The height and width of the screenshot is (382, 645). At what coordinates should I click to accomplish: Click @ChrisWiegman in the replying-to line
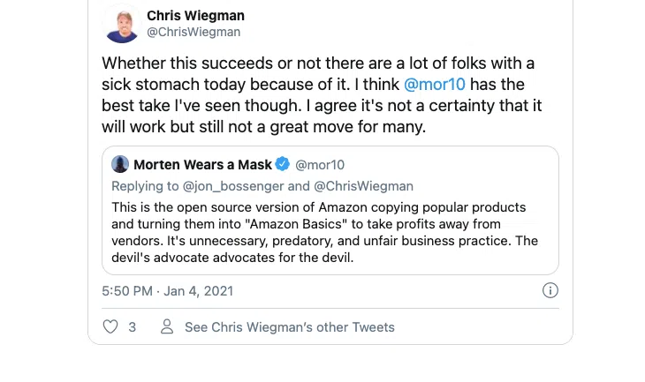(x=363, y=186)
